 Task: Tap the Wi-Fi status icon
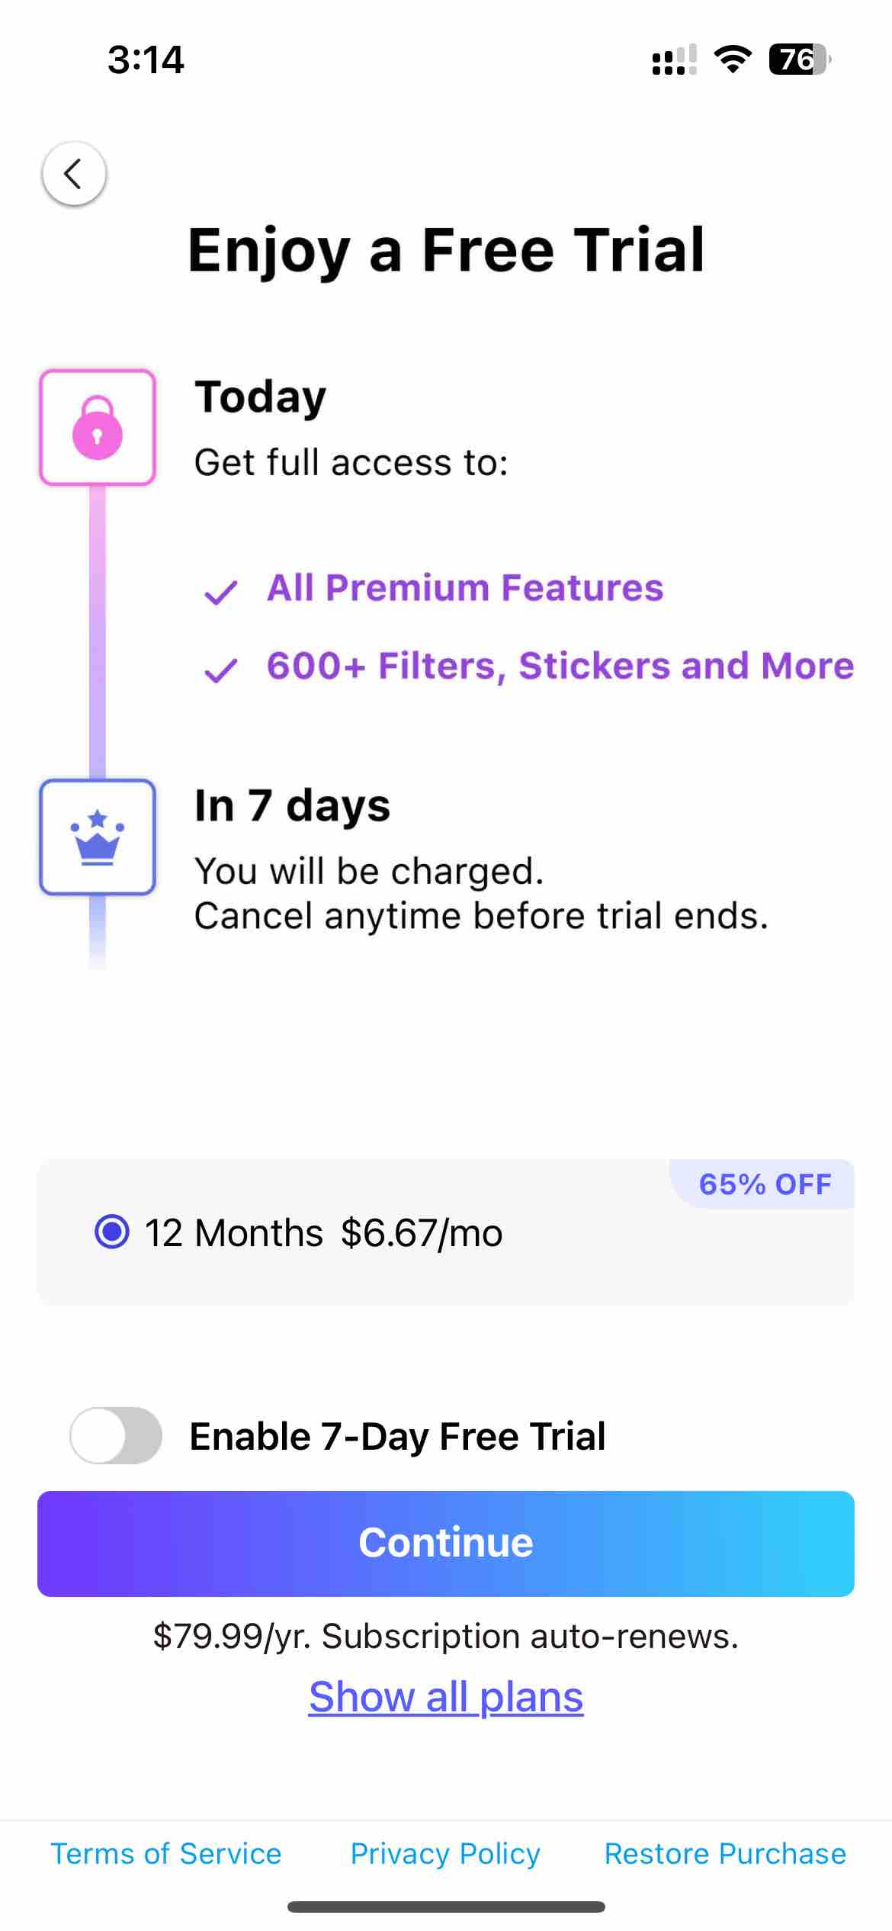(733, 59)
